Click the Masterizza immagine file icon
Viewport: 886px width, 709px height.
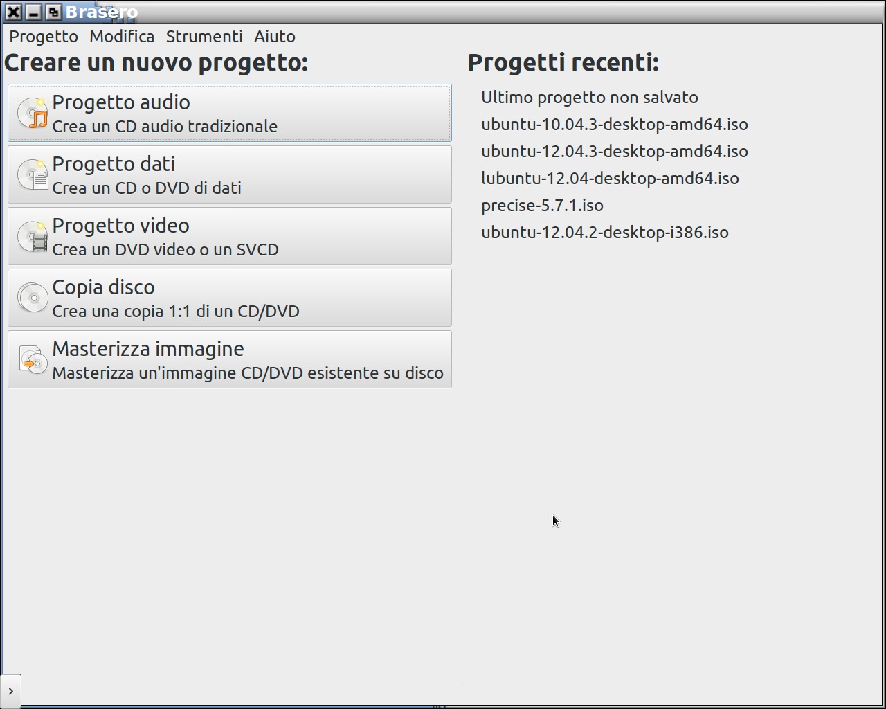point(33,359)
